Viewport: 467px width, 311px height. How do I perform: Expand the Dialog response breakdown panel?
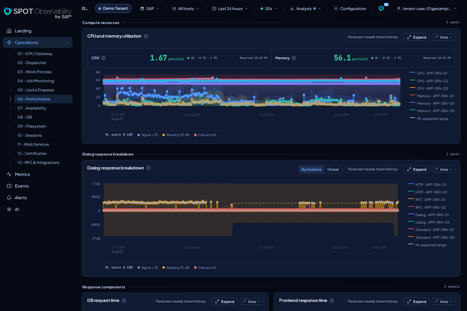click(x=416, y=169)
